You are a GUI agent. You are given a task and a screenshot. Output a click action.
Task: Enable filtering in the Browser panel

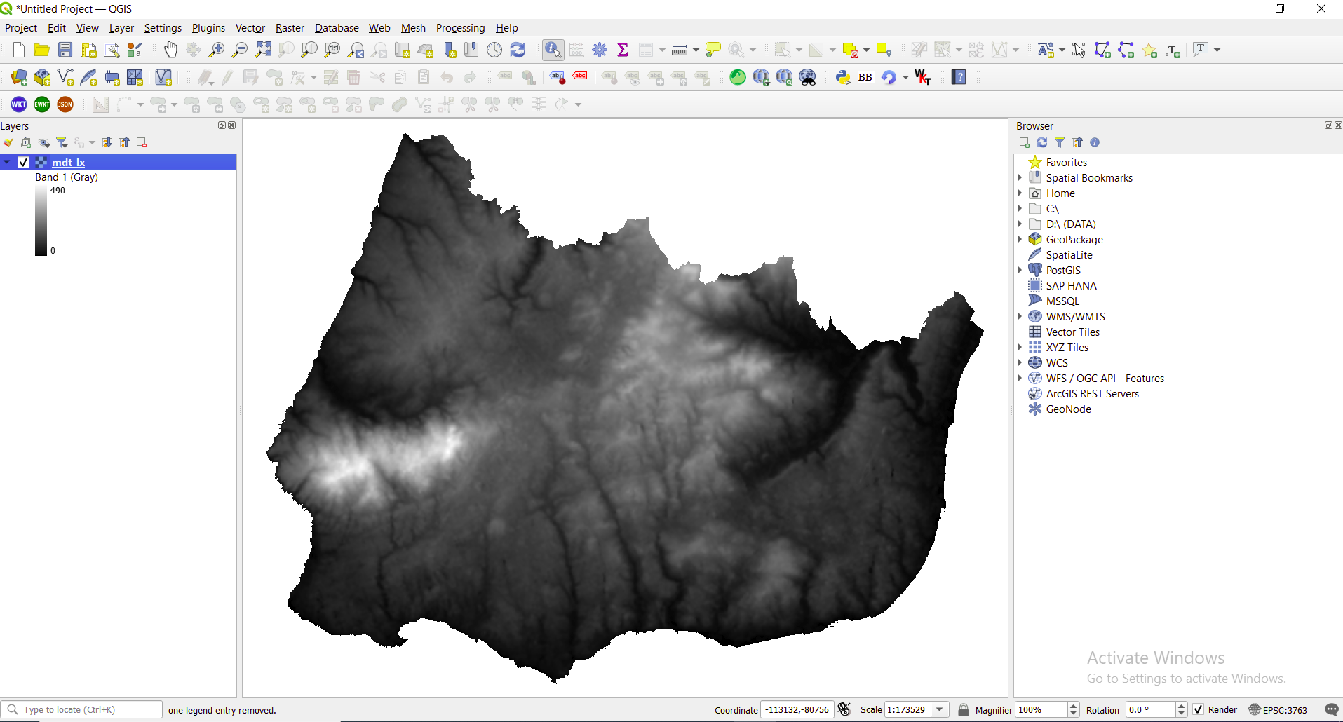(x=1060, y=142)
